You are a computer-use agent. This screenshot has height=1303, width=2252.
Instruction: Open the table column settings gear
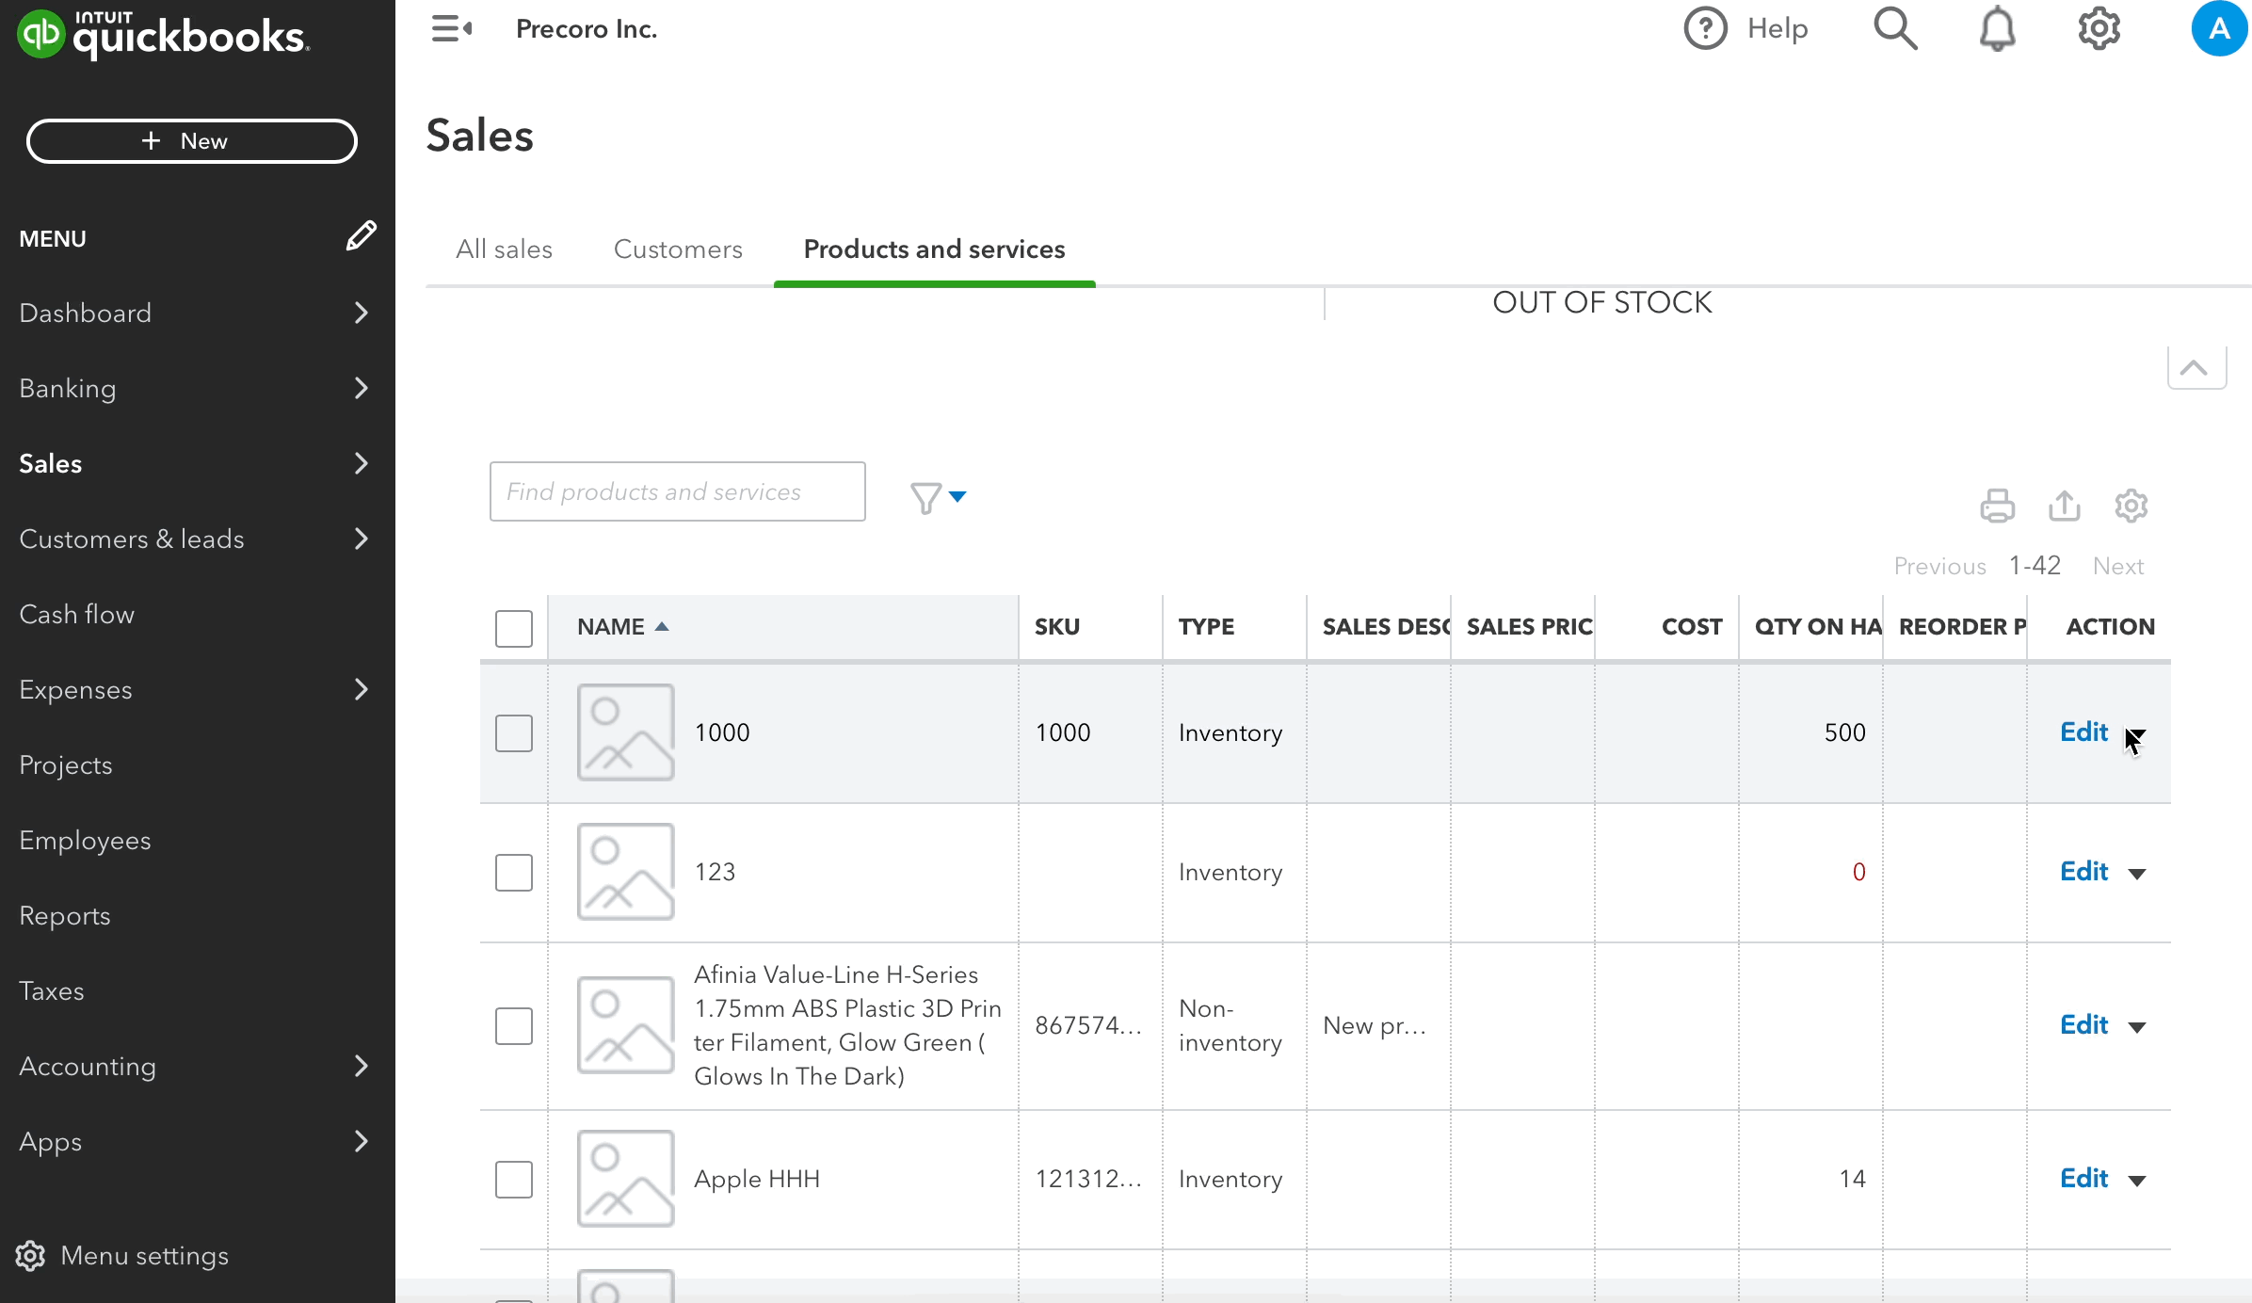(2131, 506)
